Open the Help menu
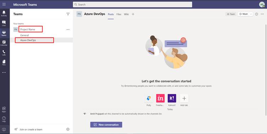 [x=4, y=119]
